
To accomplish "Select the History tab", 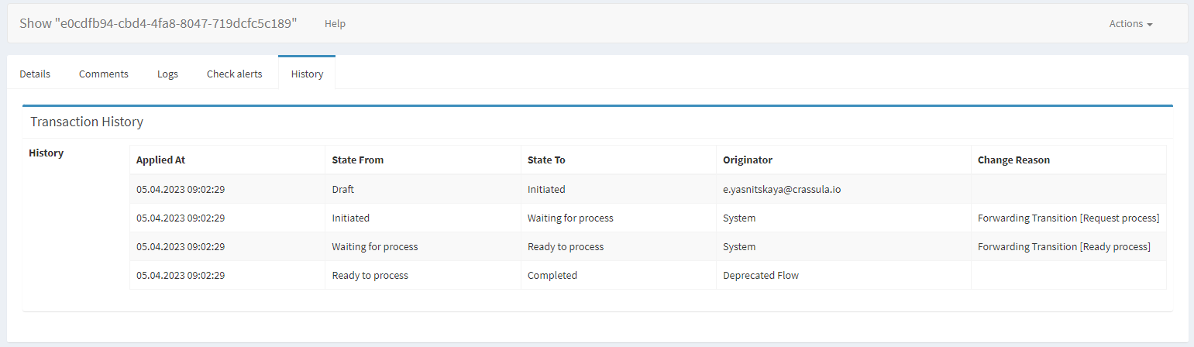I will pyautogui.click(x=307, y=74).
